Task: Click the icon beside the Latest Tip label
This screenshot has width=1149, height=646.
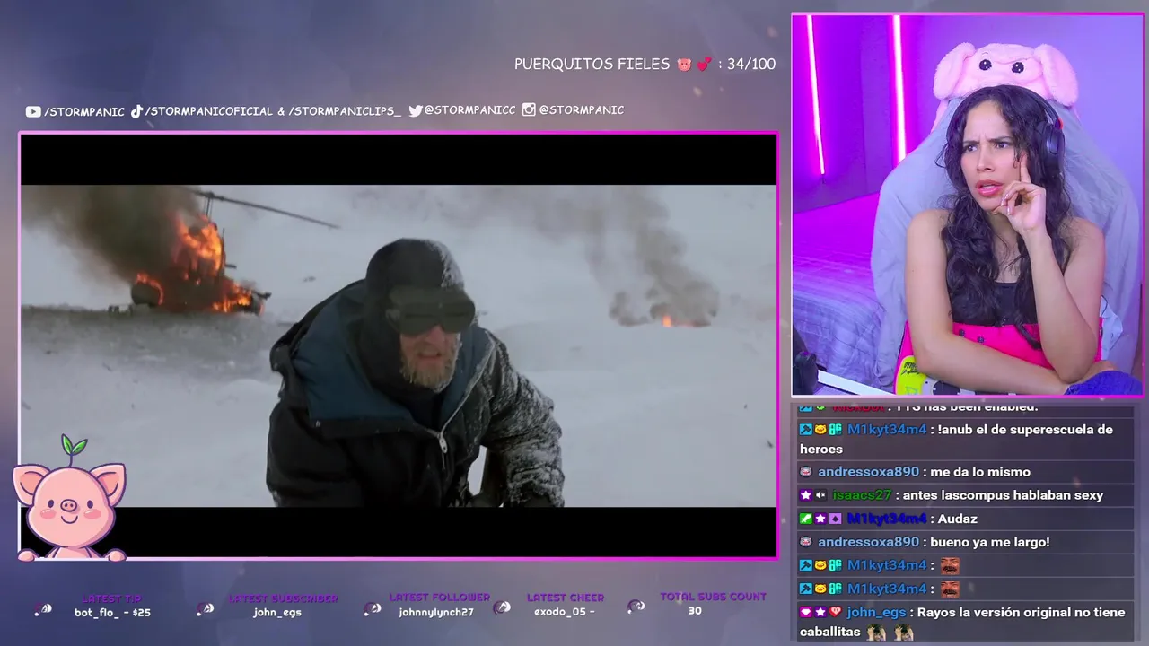Action: click(43, 609)
